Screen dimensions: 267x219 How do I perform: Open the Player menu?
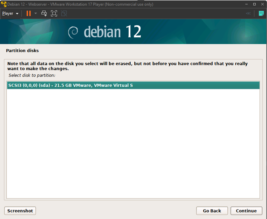10,13
